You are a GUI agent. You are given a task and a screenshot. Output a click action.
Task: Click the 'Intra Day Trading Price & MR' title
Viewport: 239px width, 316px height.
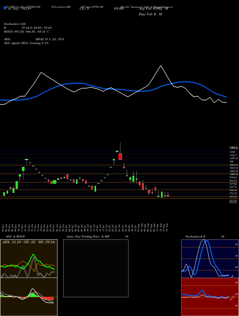(x=88, y=237)
